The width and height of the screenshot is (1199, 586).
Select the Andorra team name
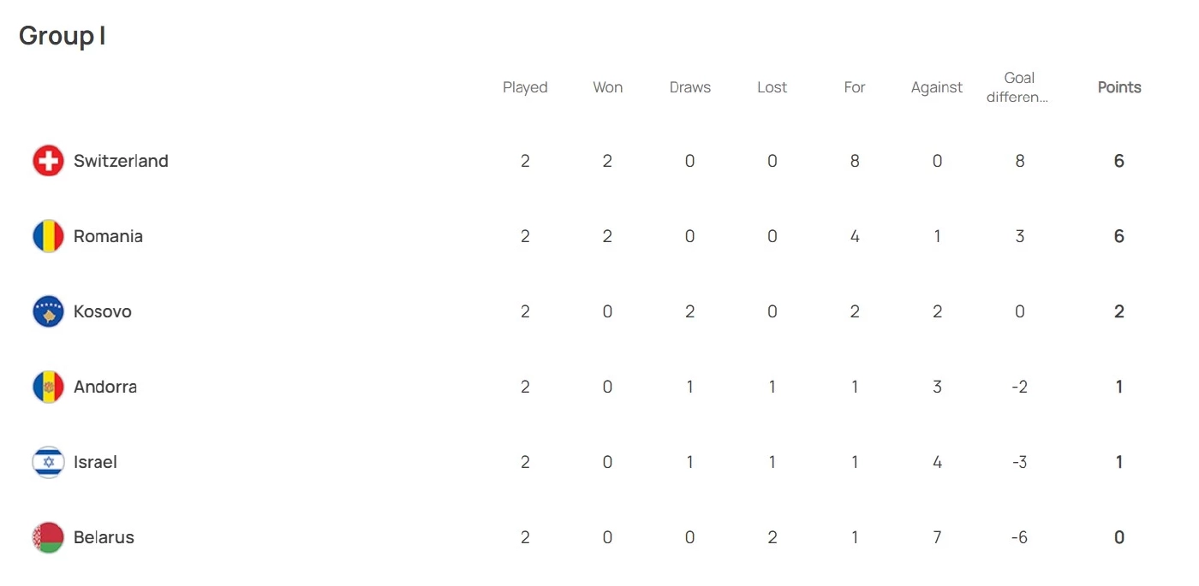105,387
